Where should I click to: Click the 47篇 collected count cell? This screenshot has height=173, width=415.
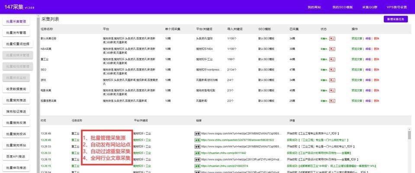point(292,70)
